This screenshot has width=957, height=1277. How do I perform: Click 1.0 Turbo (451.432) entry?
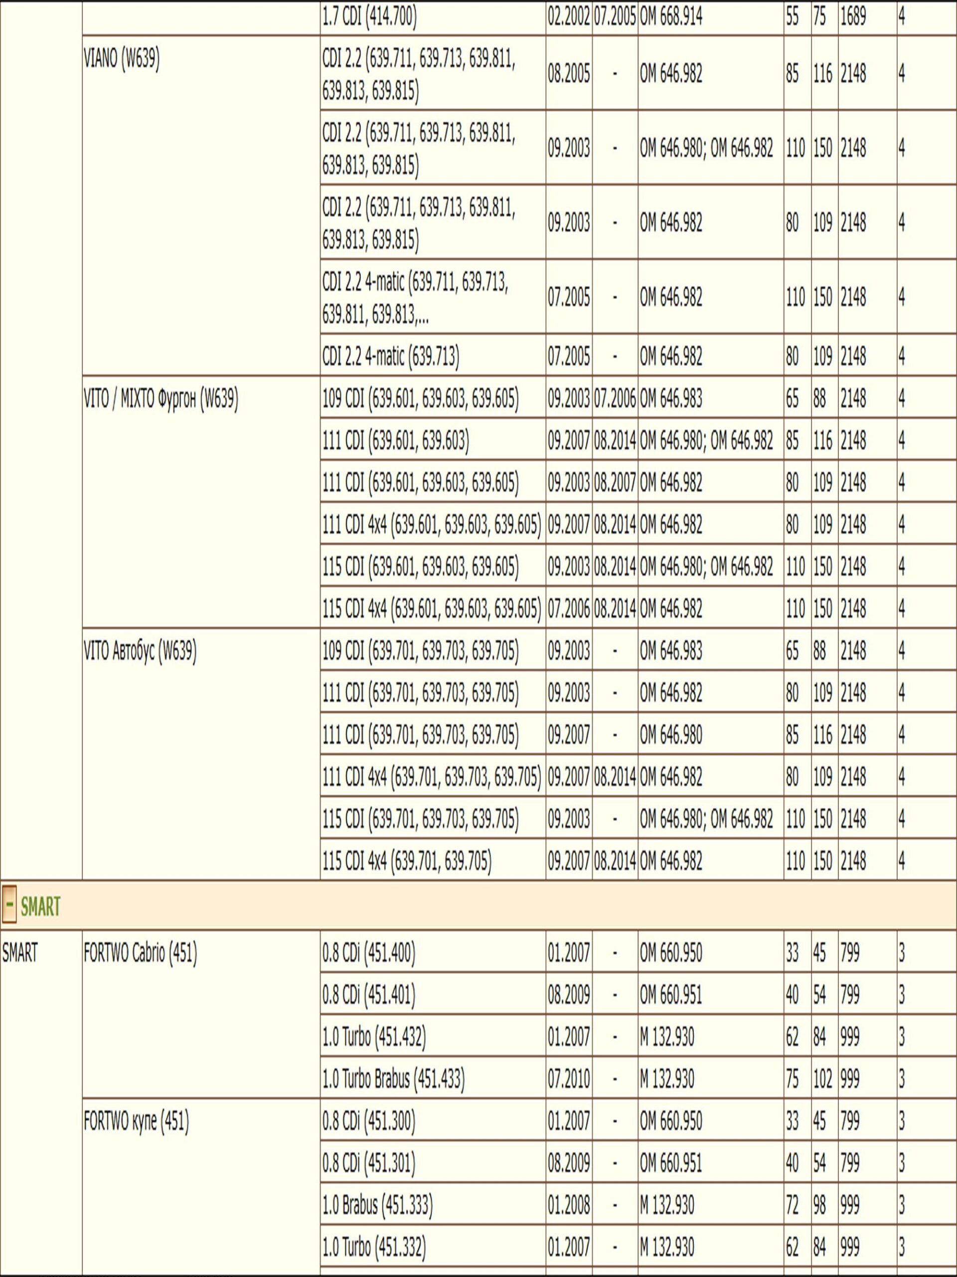(x=374, y=1038)
